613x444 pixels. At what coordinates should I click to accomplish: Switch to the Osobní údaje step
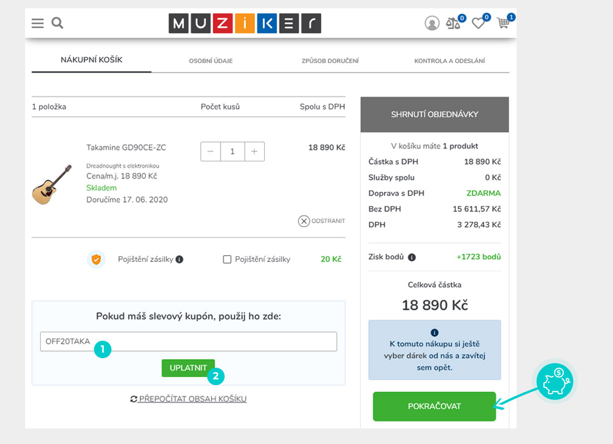coord(211,61)
